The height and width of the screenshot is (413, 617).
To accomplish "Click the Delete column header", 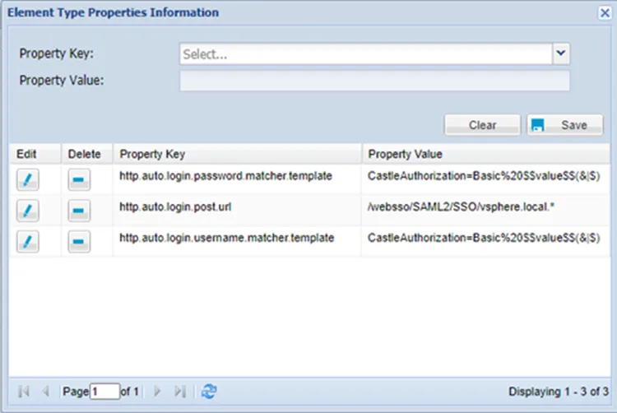I will point(87,154).
